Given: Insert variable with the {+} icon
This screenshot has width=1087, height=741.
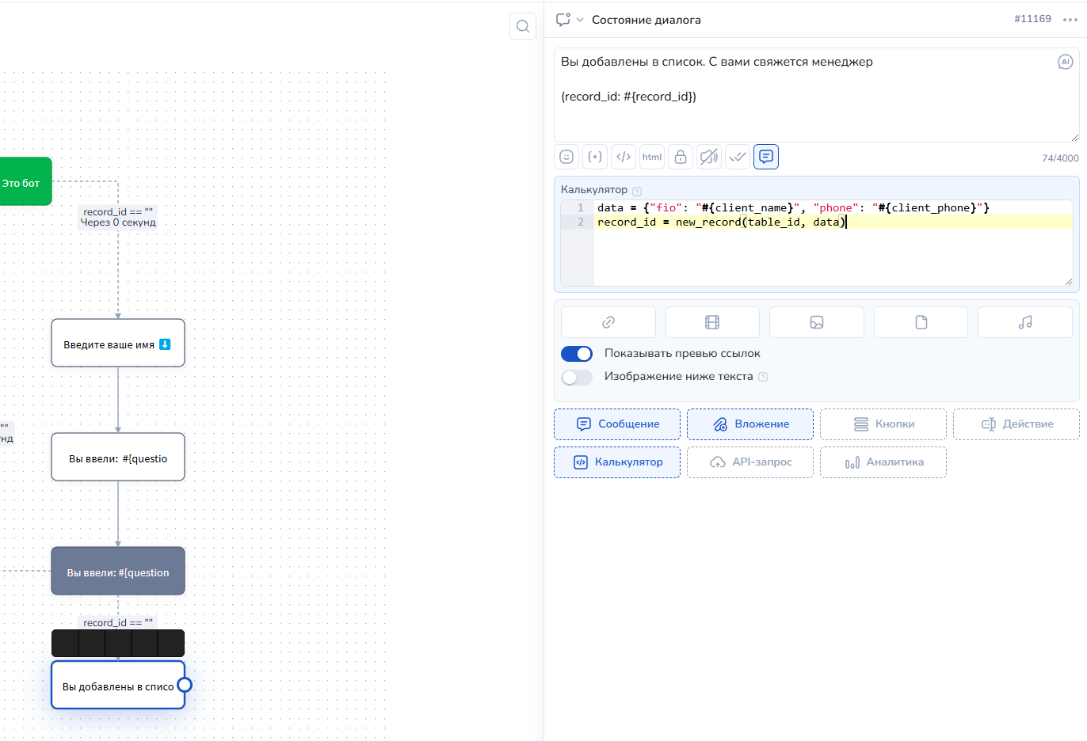Looking at the screenshot, I should pos(595,157).
